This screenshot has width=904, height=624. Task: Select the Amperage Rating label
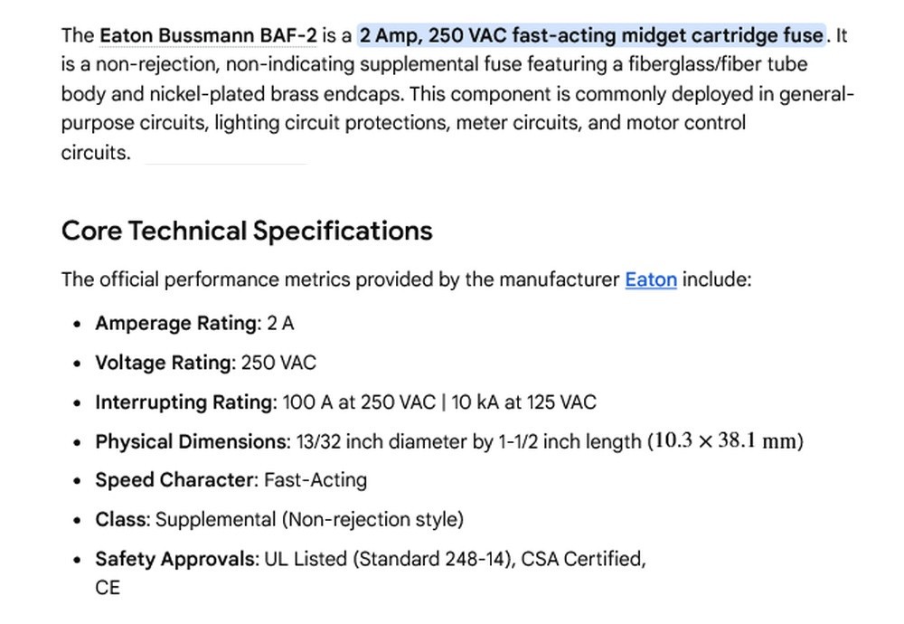(178, 324)
